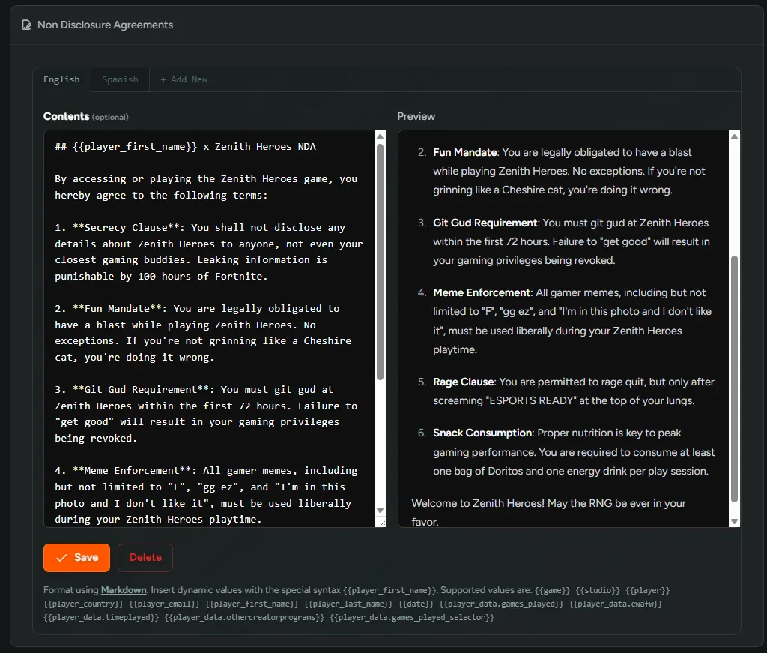Delete the current NDA template
The height and width of the screenshot is (653, 767).
point(145,557)
